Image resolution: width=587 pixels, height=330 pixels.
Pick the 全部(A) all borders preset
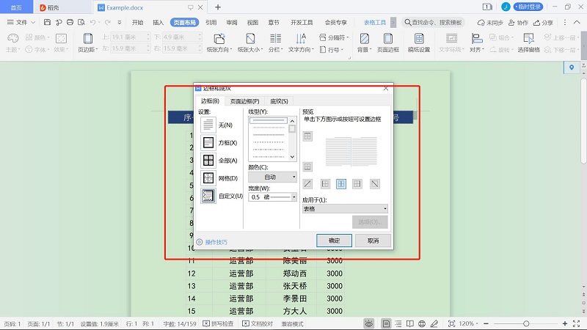tap(208, 160)
